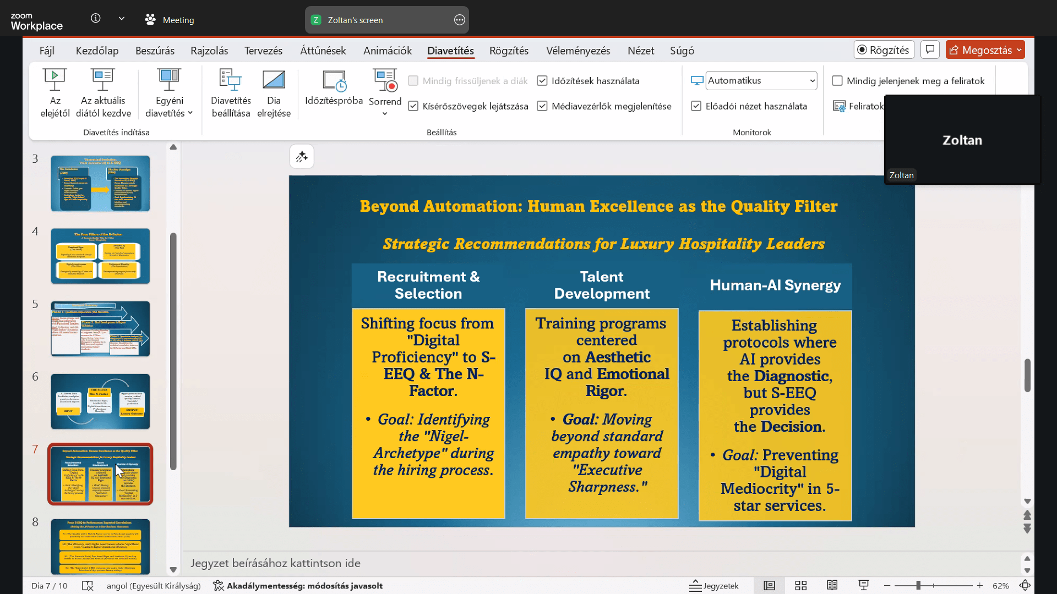Open the Animációk ribbon tab

[x=387, y=51]
